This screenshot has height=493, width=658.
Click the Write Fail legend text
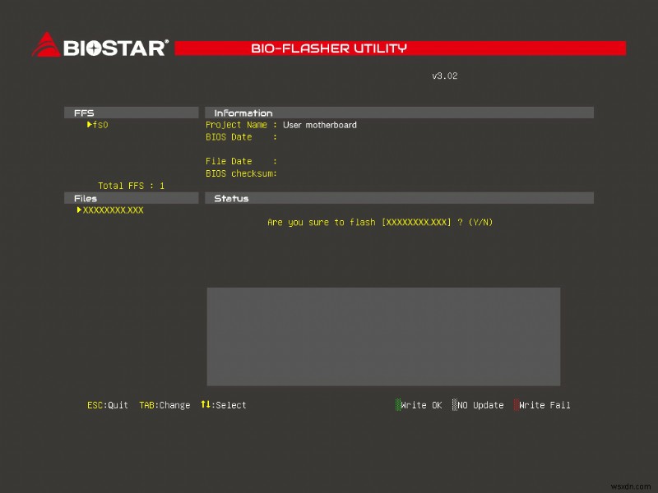click(x=544, y=405)
